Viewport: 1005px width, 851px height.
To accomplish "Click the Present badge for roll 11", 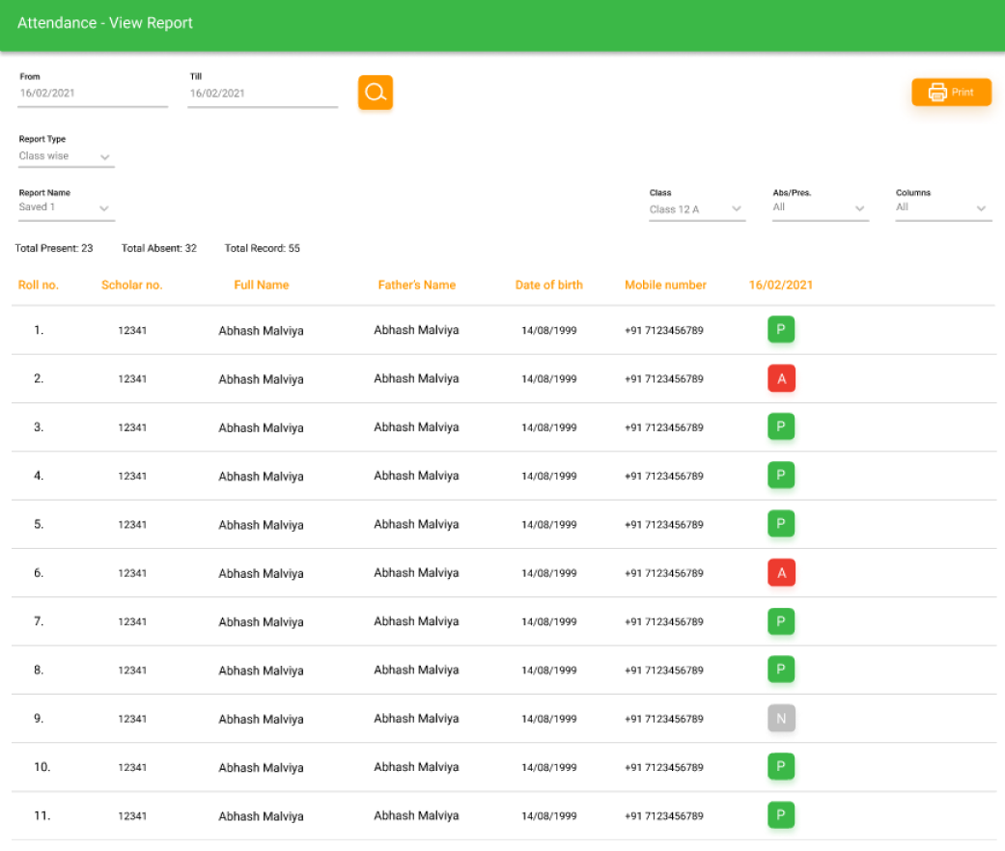I will 781,815.
